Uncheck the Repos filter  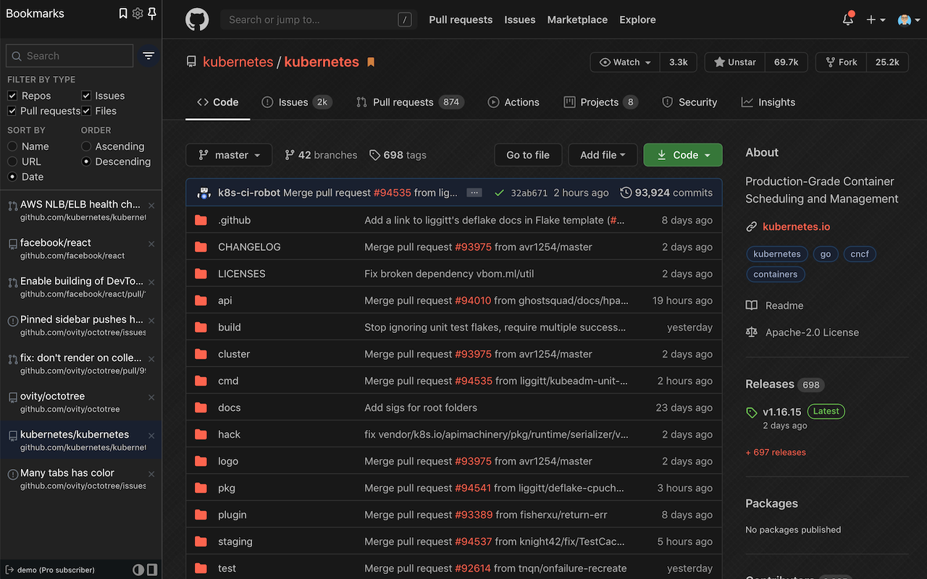click(x=12, y=95)
